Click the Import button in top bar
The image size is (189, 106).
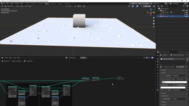pos(140,4)
